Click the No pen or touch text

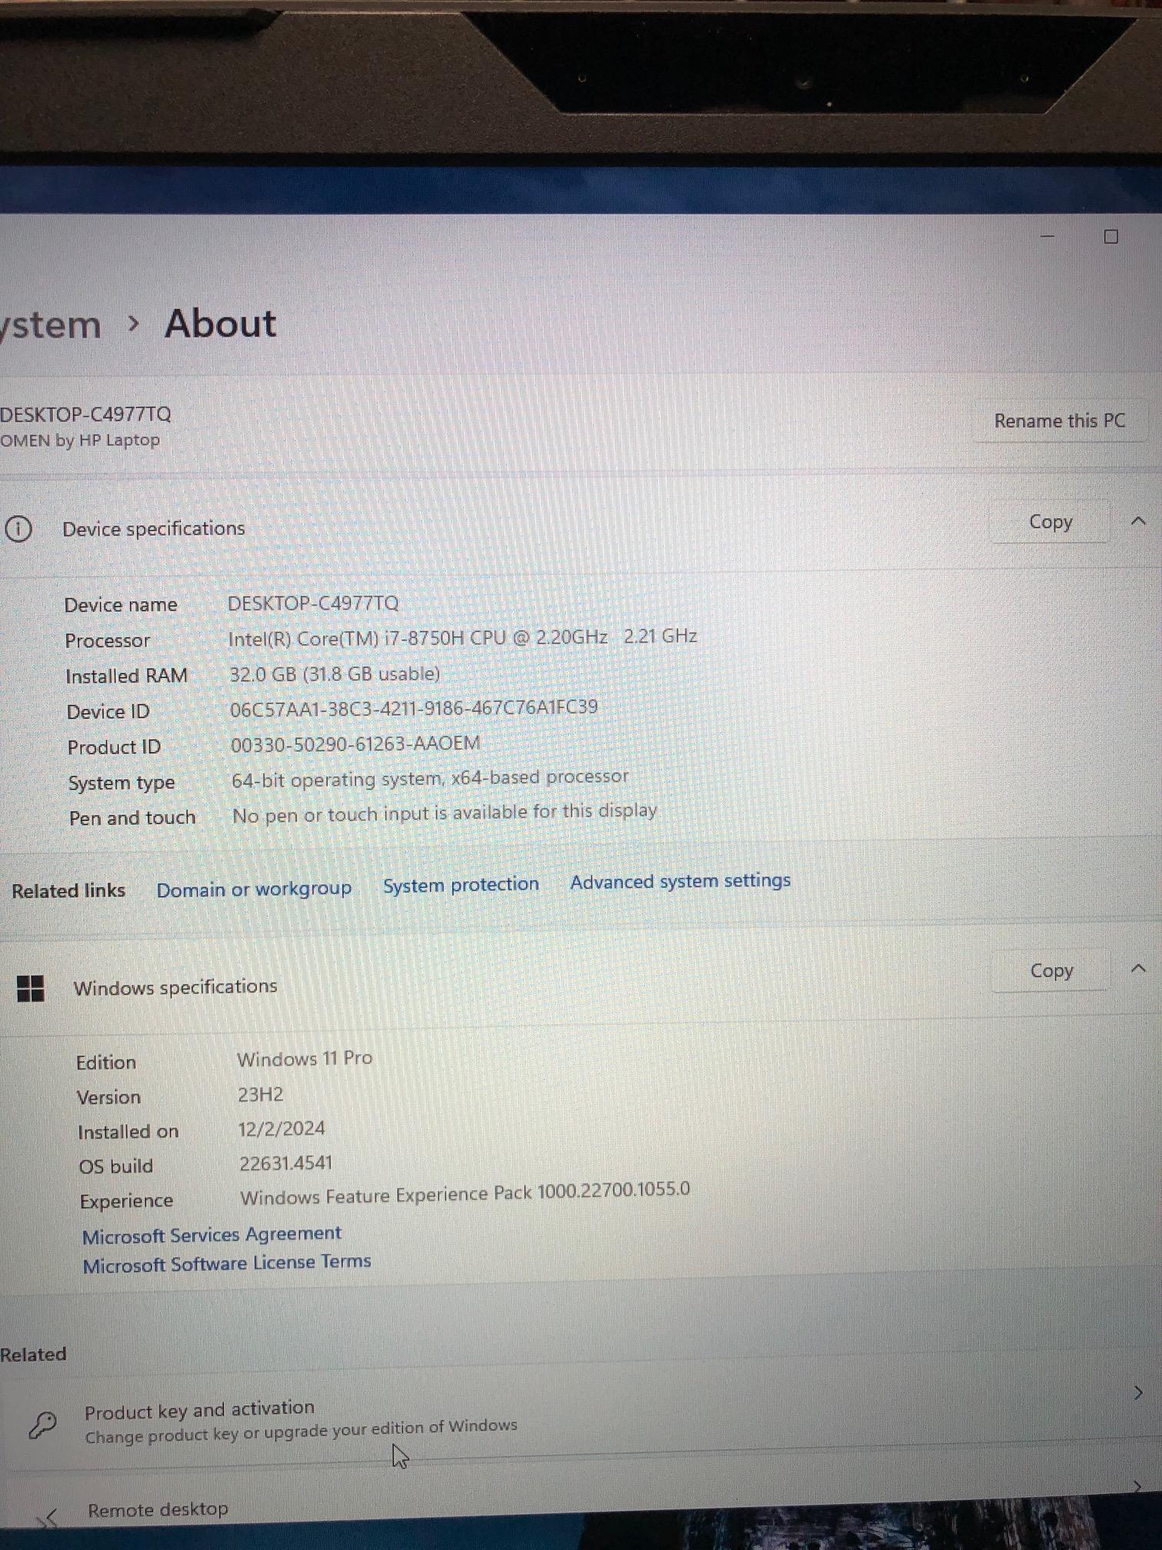tap(444, 813)
